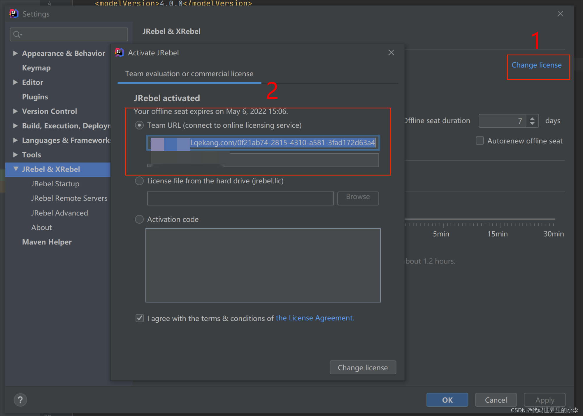The image size is (583, 416).
Task: Close the Activate JRebel dialog
Action: (391, 52)
